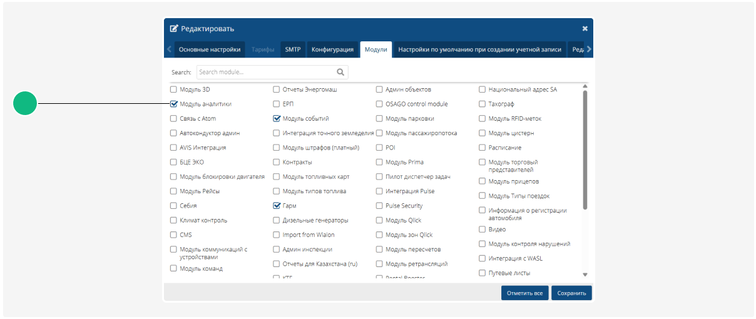The height and width of the screenshot is (319, 756).
Task: Open the Основные настройки tab
Action: tap(210, 49)
